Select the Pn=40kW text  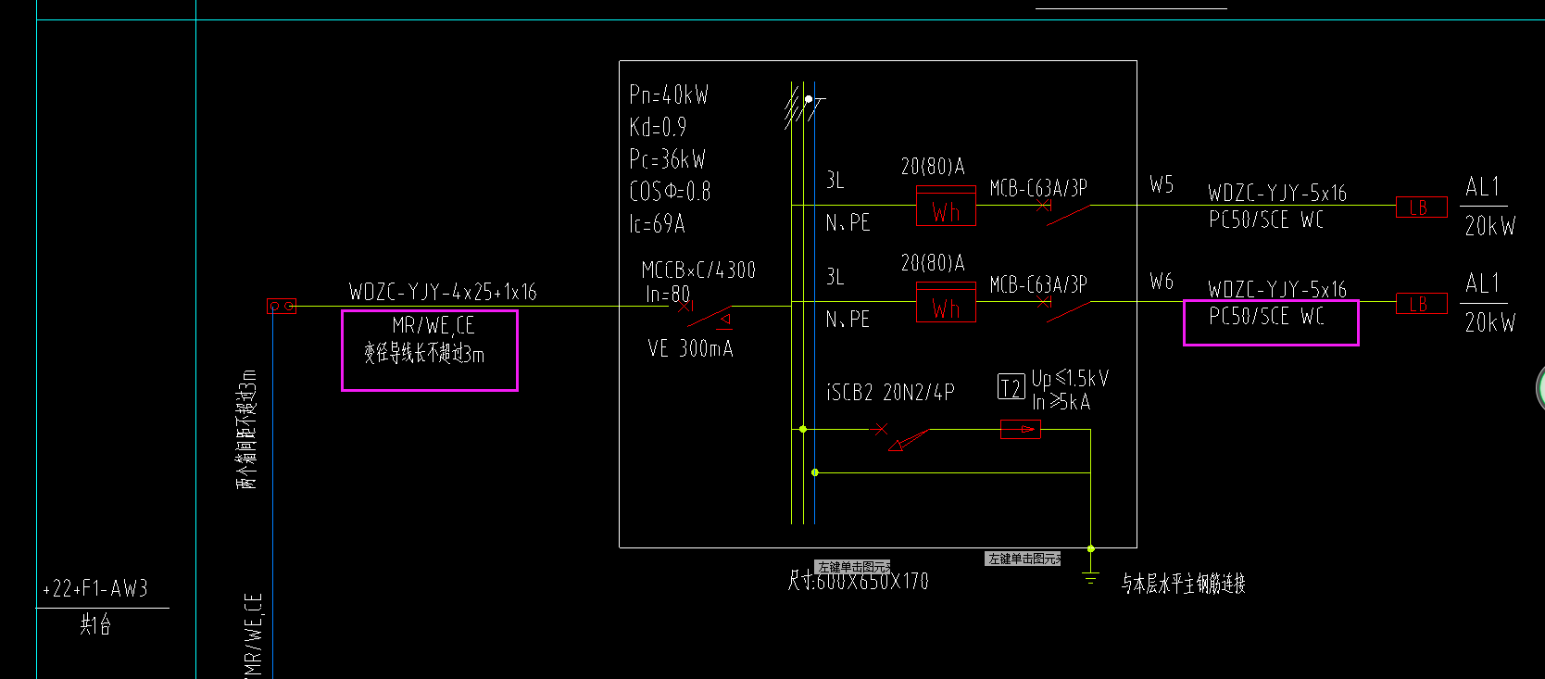coord(669,94)
